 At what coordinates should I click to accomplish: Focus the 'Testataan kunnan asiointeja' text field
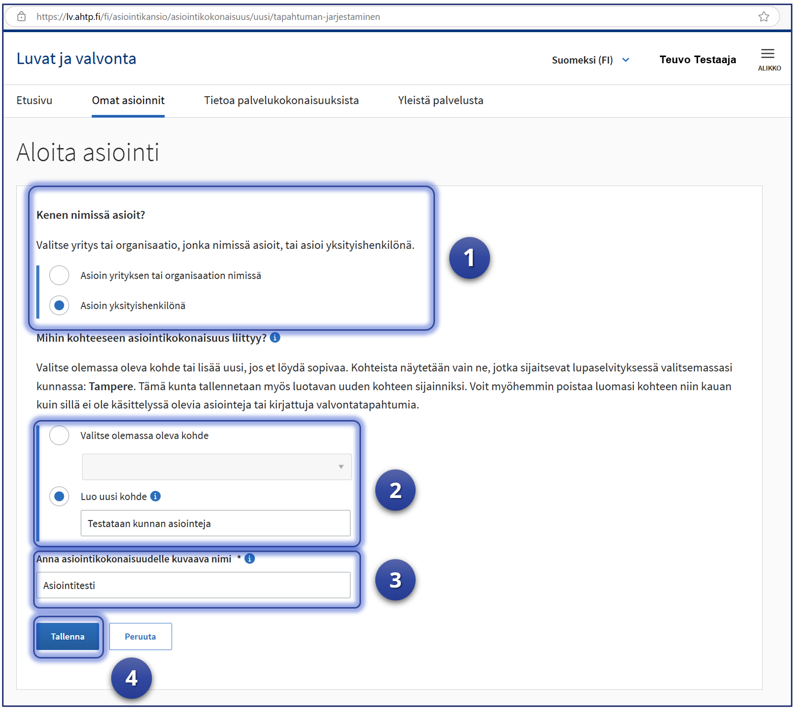215,523
